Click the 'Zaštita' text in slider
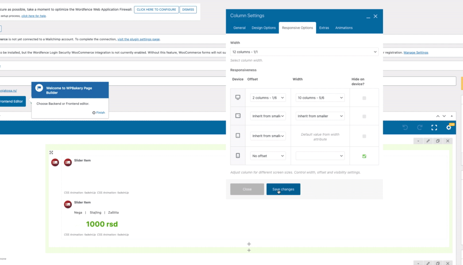Image resolution: width=463 pixels, height=265 pixels. (113, 212)
